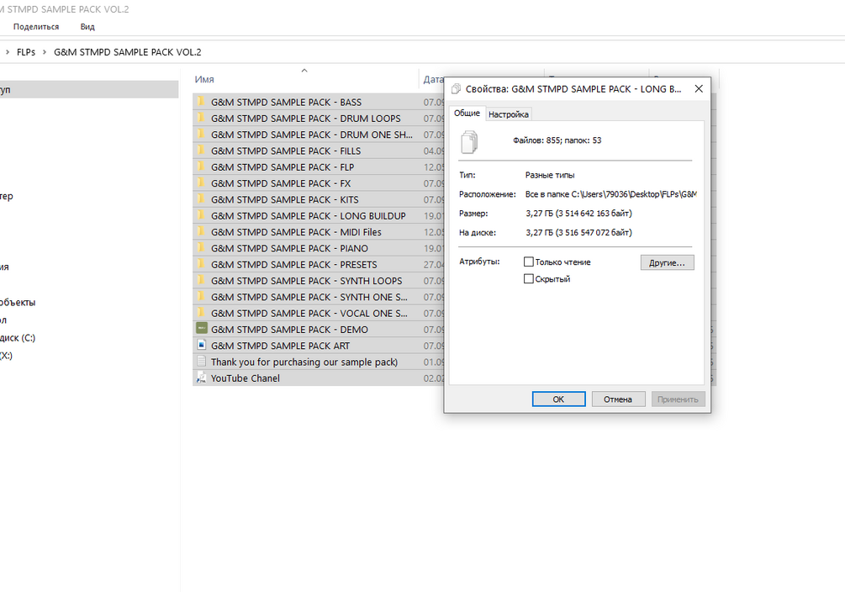Viewport: 845px width, 592px height.
Task: Click the Properties dialog title bar icon
Action: click(456, 89)
